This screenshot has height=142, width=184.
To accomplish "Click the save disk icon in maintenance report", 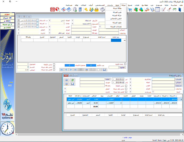I will (x=73, y=84).
